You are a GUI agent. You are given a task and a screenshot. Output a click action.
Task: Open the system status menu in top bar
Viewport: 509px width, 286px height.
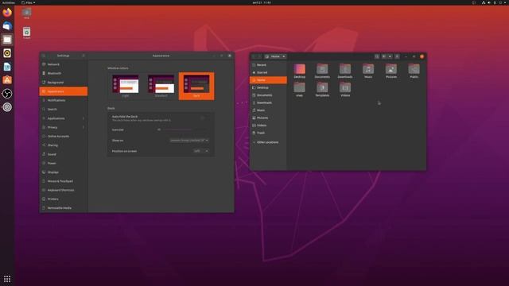(x=493, y=2)
